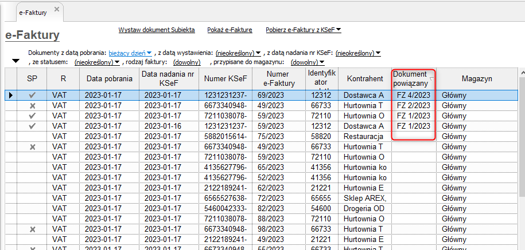Sort by Numer KSeF column header

(225, 79)
